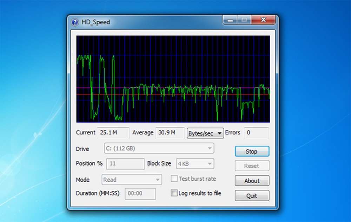This screenshot has width=351, height=222.
Task: Click the Position % input field
Action: tap(125, 164)
